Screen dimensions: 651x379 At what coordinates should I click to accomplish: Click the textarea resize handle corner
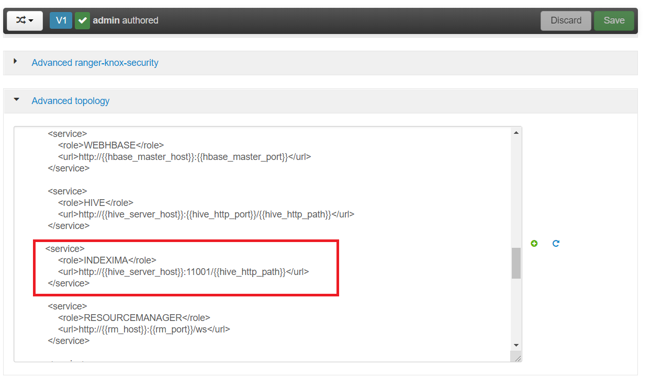click(517, 358)
